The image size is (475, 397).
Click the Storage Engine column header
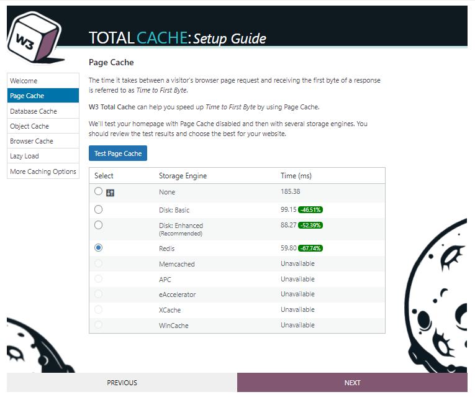click(183, 176)
